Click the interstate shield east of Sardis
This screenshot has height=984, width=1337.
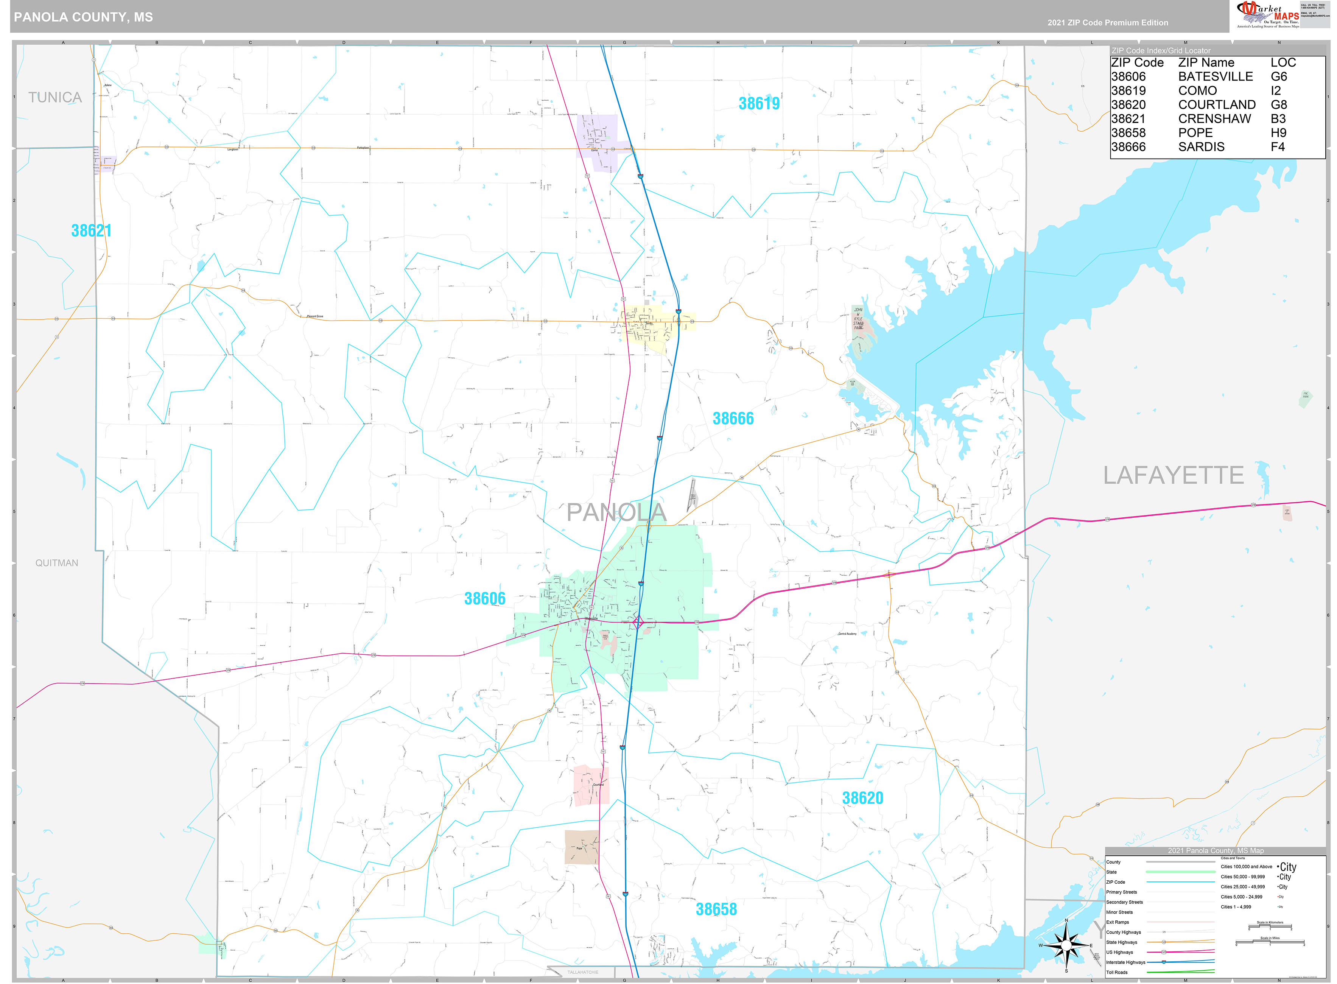click(678, 311)
